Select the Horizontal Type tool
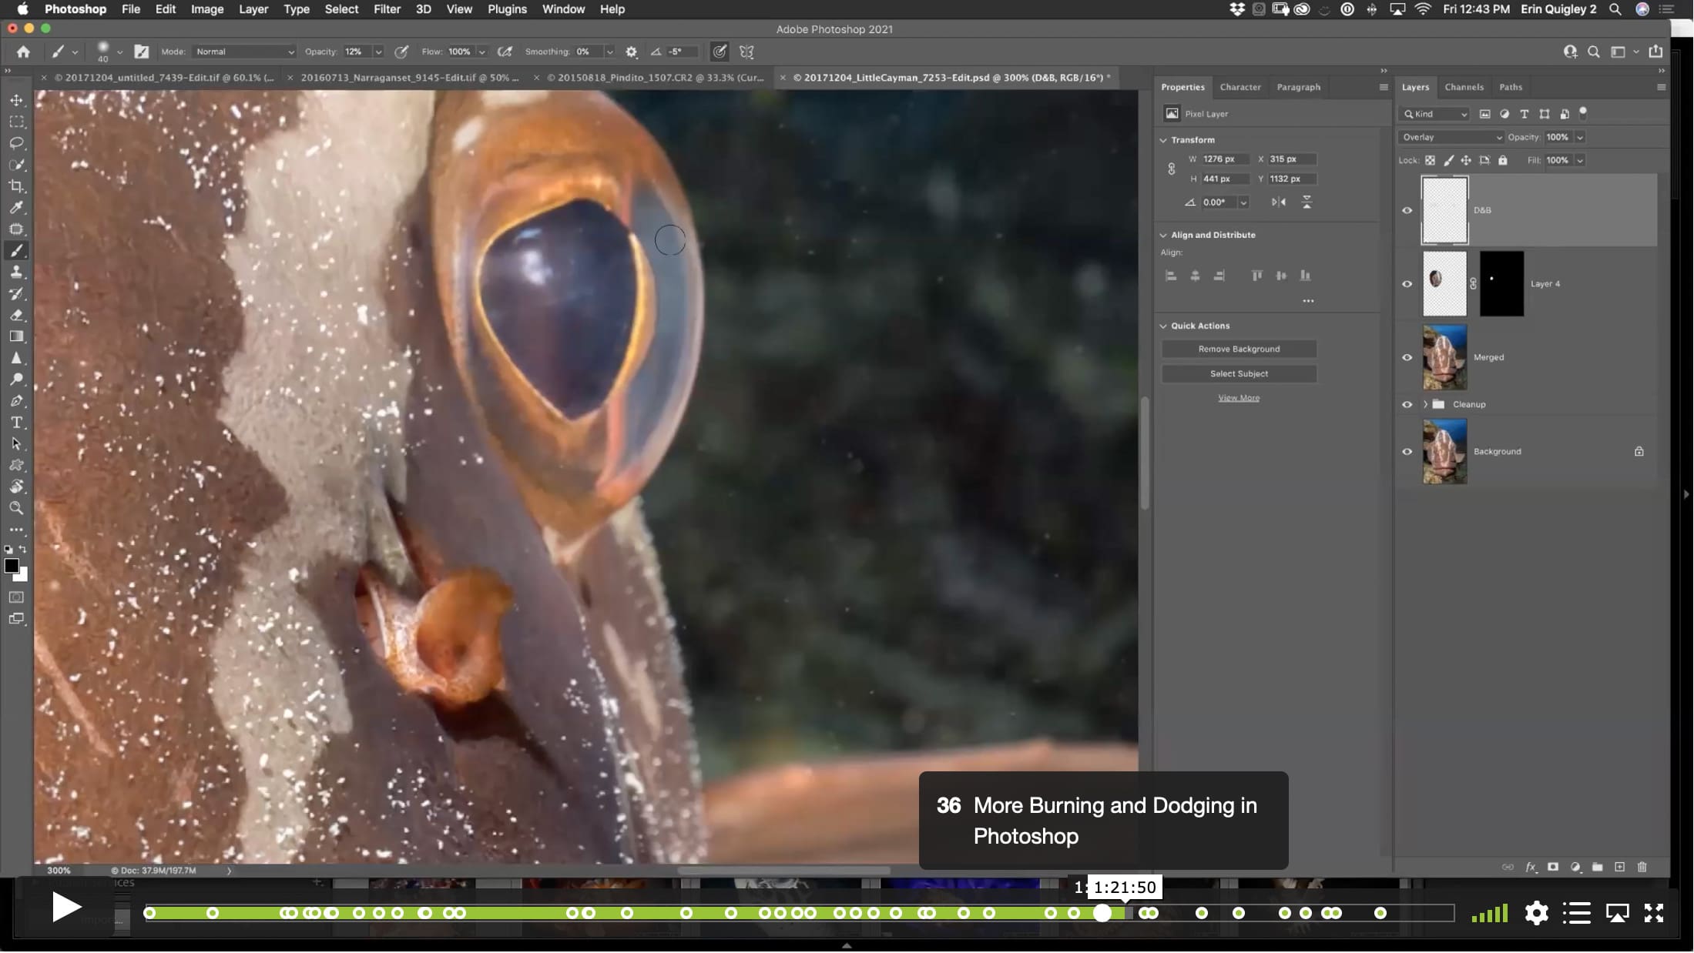 point(16,423)
